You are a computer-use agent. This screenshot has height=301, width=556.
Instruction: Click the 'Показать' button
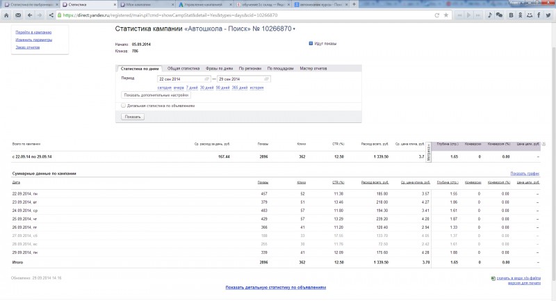(x=133, y=117)
